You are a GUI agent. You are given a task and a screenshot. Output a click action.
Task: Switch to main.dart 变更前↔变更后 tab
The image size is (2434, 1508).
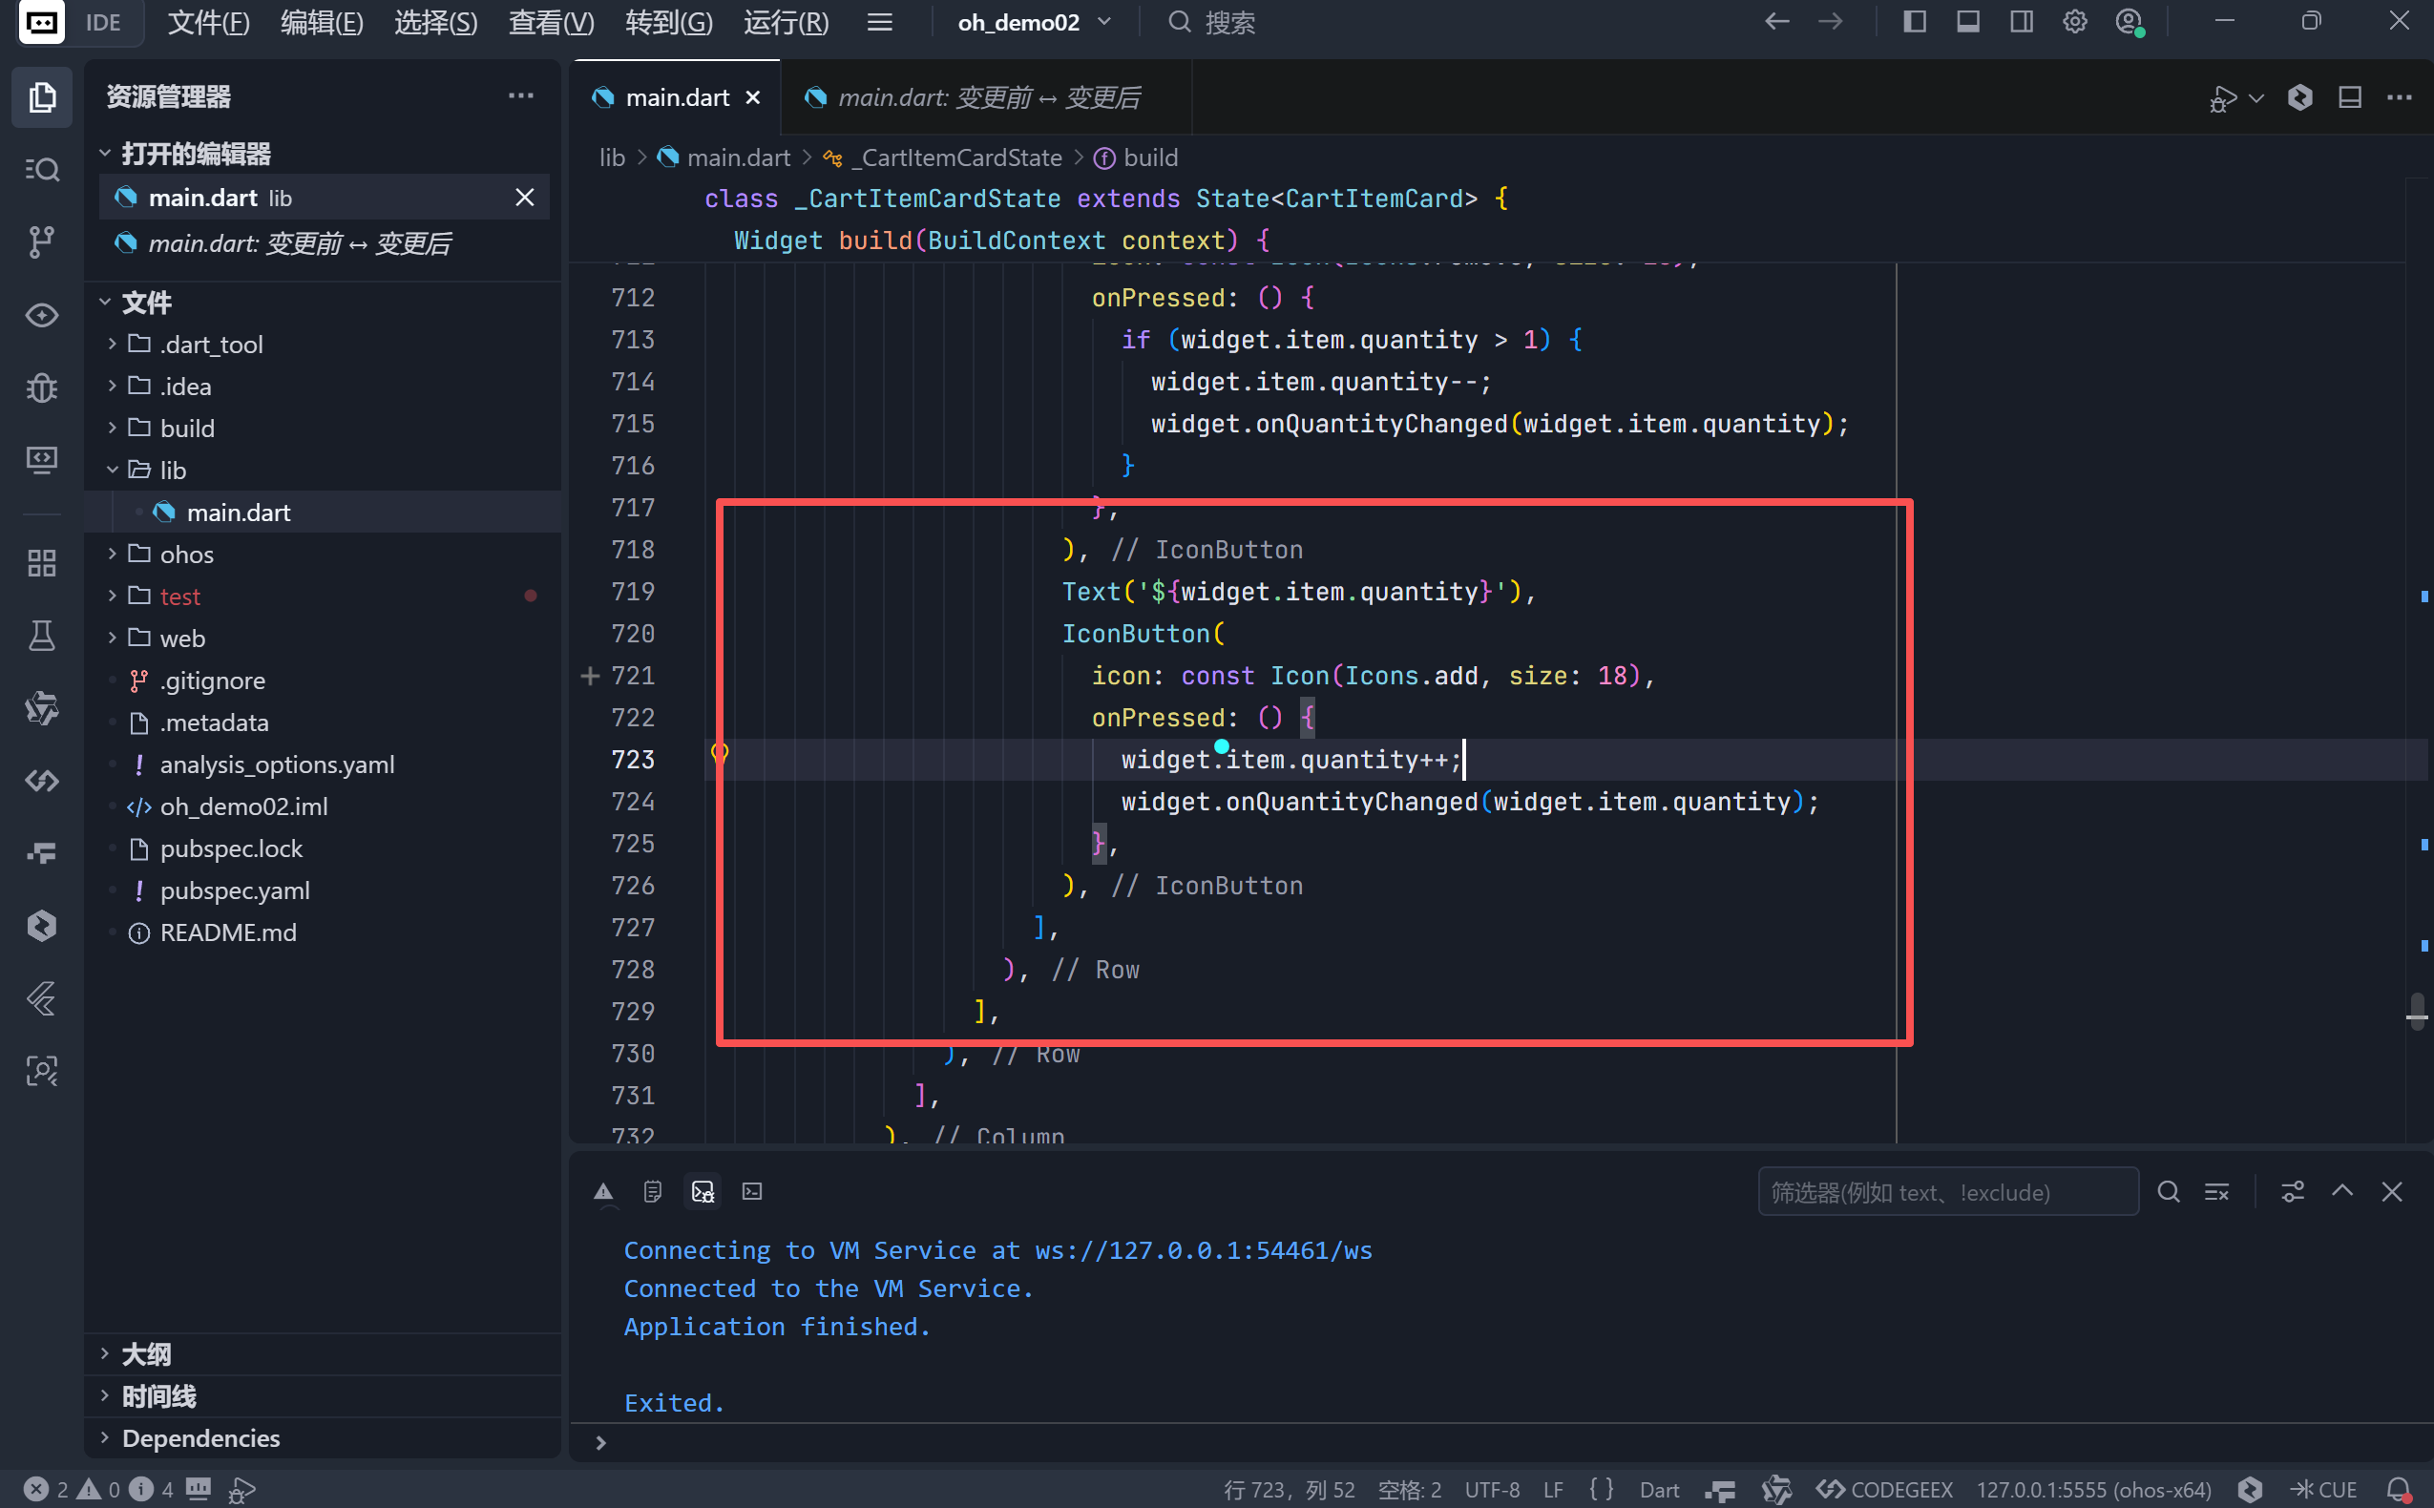tap(987, 97)
